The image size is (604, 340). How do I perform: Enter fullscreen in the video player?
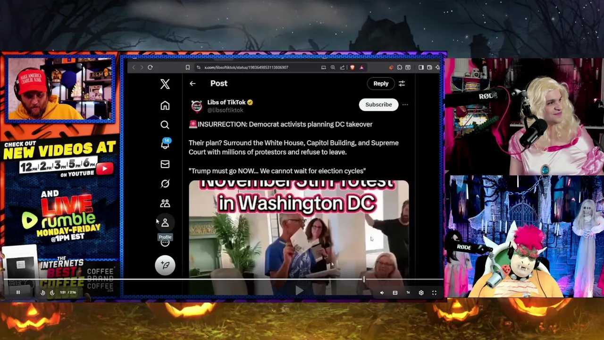(434, 293)
